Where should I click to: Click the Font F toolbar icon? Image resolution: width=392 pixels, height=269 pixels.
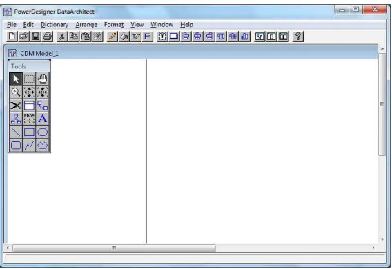point(148,37)
